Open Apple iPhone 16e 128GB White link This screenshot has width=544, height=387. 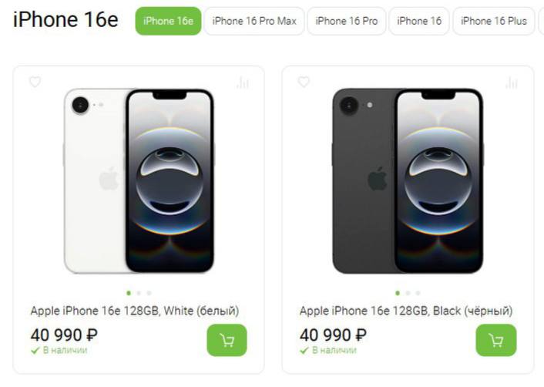coord(135,311)
